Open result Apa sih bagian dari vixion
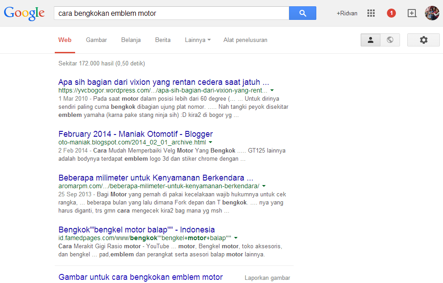Image resolution: width=443 pixels, height=283 pixels. [164, 82]
